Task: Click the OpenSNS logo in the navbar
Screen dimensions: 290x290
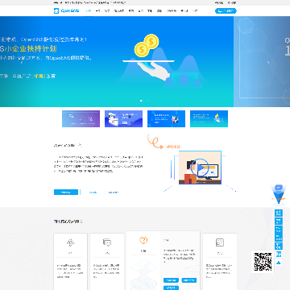Action: click(x=66, y=10)
